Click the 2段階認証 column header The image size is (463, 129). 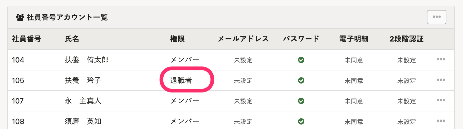tap(407, 39)
